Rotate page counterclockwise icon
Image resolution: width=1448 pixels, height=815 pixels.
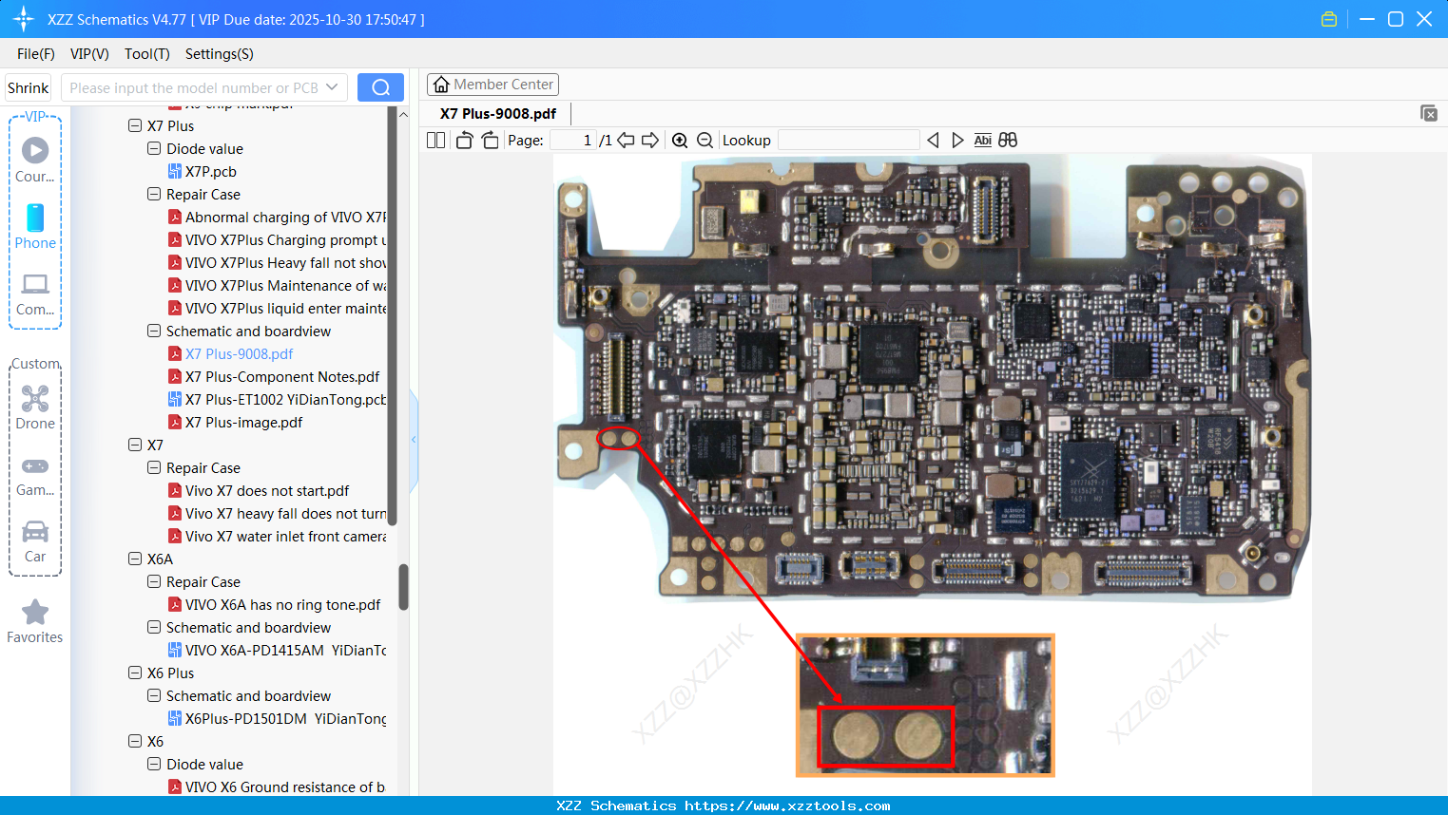point(464,141)
